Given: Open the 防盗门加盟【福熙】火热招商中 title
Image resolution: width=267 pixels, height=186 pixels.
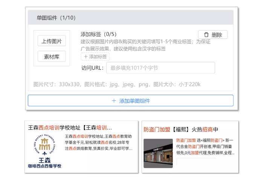Looking at the screenshot, I should click(181, 130).
